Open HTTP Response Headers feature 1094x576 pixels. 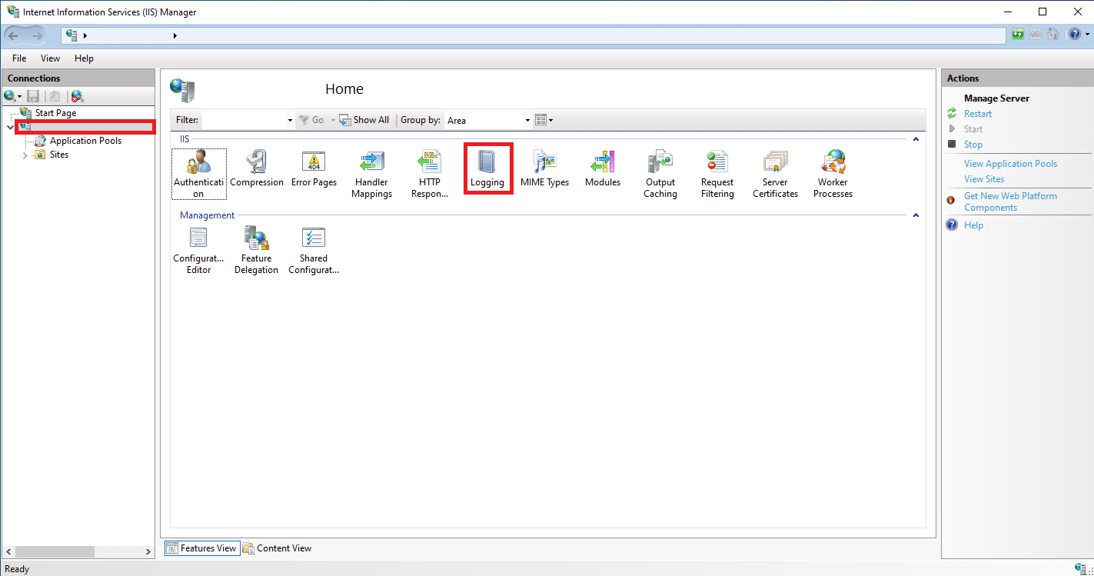[429, 175]
